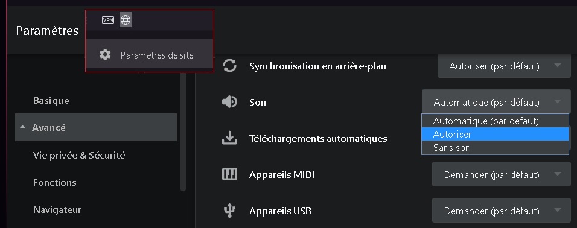Image resolution: width=577 pixels, height=228 pixels.
Task: Go to Vie privée & Sécurité settings
Action: (x=79, y=155)
